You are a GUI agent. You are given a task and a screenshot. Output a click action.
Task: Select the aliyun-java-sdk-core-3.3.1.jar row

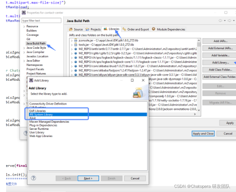click(x=134, y=75)
